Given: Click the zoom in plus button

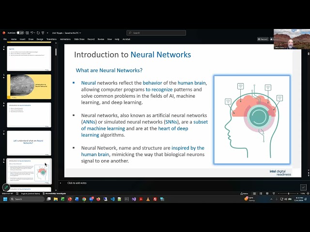Looking at the screenshot, I should tap(297, 194).
